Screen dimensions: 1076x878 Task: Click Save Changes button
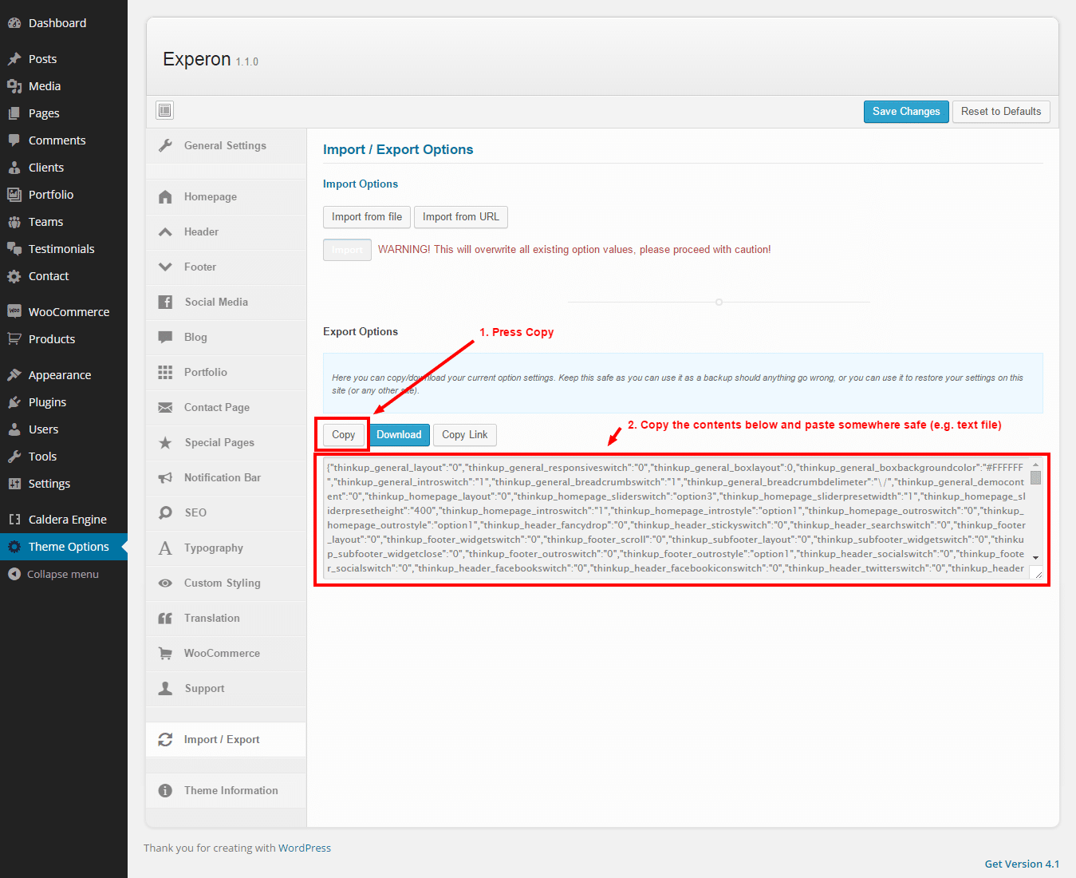[906, 112]
